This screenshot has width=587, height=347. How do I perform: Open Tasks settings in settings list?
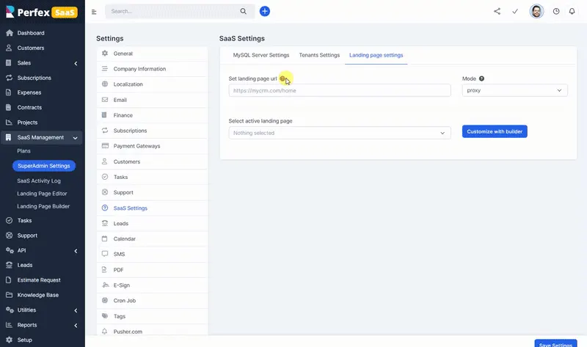(x=152, y=177)
